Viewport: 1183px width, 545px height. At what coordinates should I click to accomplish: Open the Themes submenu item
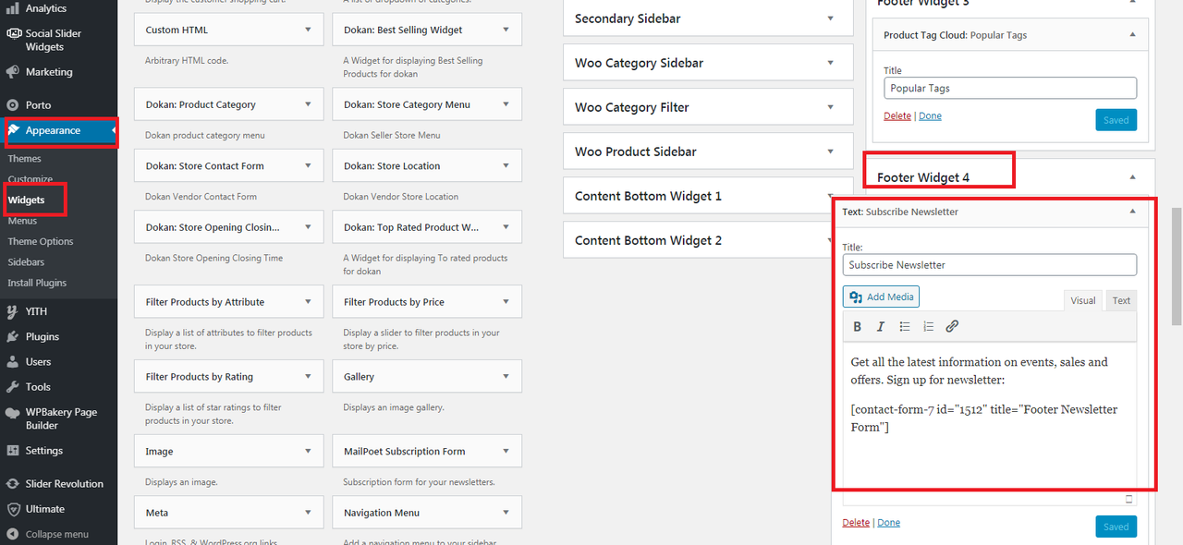tap(25, 159)
